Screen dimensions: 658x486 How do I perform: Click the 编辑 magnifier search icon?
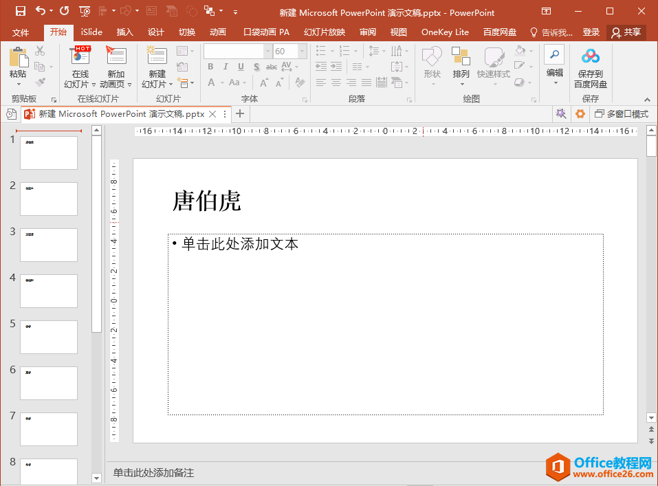(554, 54)
